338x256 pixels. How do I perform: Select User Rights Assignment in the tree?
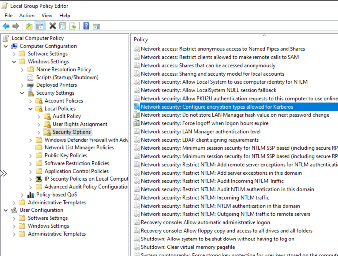(80, 124)
